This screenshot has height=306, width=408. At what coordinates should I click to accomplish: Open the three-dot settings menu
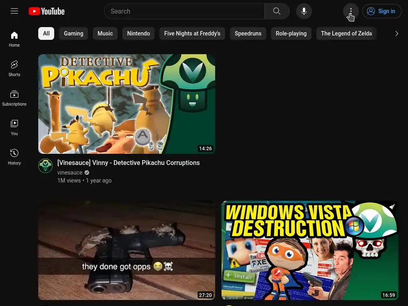point(351,11)
